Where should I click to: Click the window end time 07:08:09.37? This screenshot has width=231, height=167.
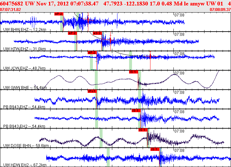point(220,10)
